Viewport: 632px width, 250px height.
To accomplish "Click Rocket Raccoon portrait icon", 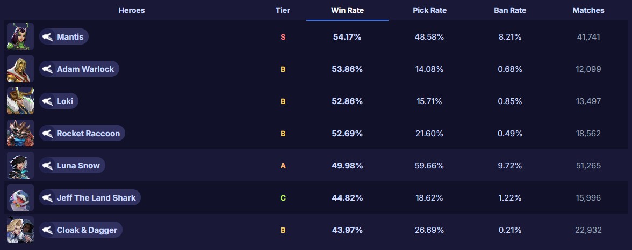I will coord(20,134).
